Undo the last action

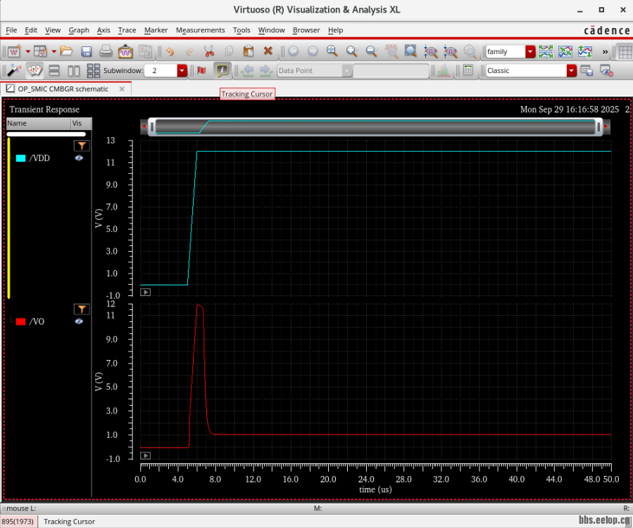170,51
